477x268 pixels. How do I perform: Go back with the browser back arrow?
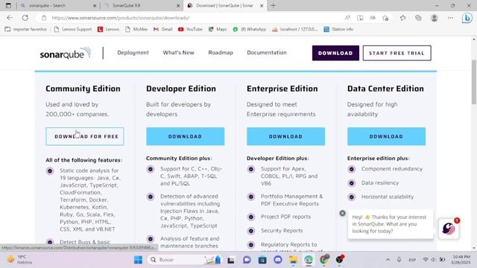point(10,18)
